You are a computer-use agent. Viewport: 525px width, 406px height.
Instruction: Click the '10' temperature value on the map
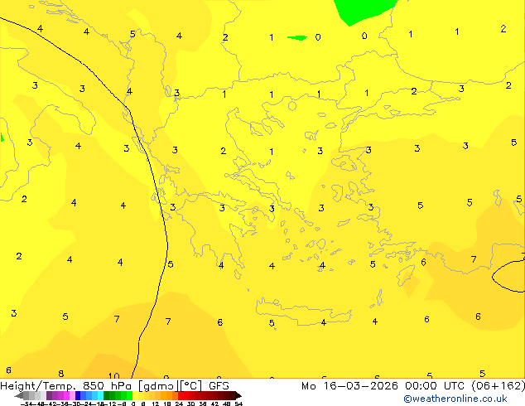pyautogui.click(x=113, y=376)
